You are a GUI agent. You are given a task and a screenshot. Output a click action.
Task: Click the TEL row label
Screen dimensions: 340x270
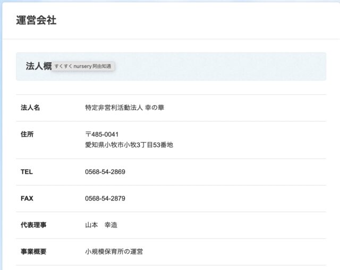pyautogui.click(x=27, y=172)
